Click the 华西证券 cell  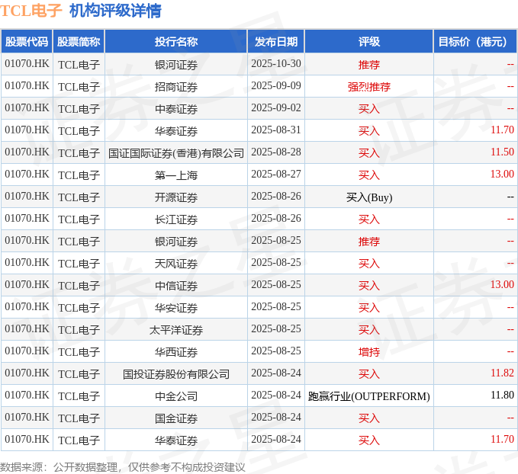176,352
